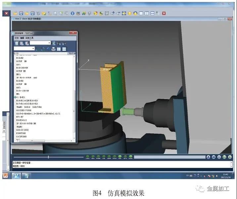Click code line 'R3=R3+0.5'
Viewport: 237px width, 199px height.
point(21,120)
